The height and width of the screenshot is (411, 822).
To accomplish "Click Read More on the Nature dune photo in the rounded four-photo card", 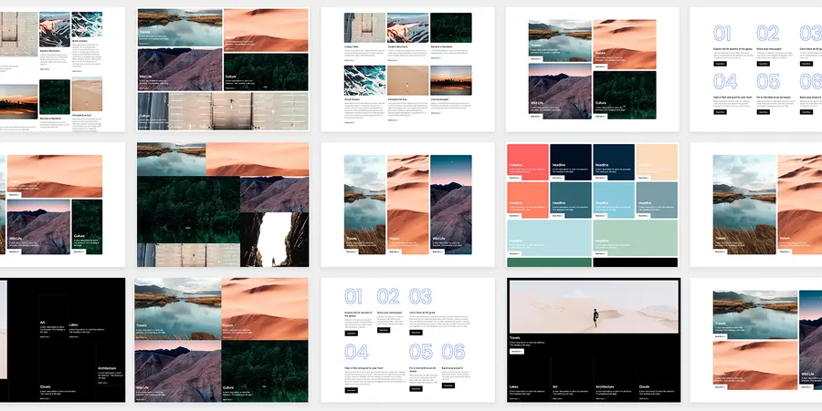I will coord(600,67).
